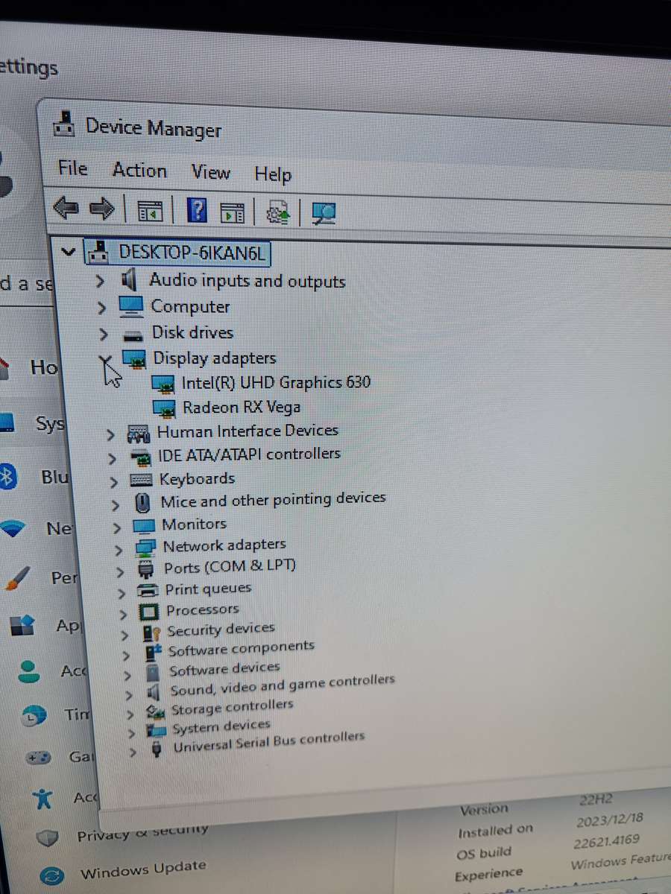Screen dimensions: 671x894
Task: Click the Show/Hide console tree icon
Action: point(151,211)
